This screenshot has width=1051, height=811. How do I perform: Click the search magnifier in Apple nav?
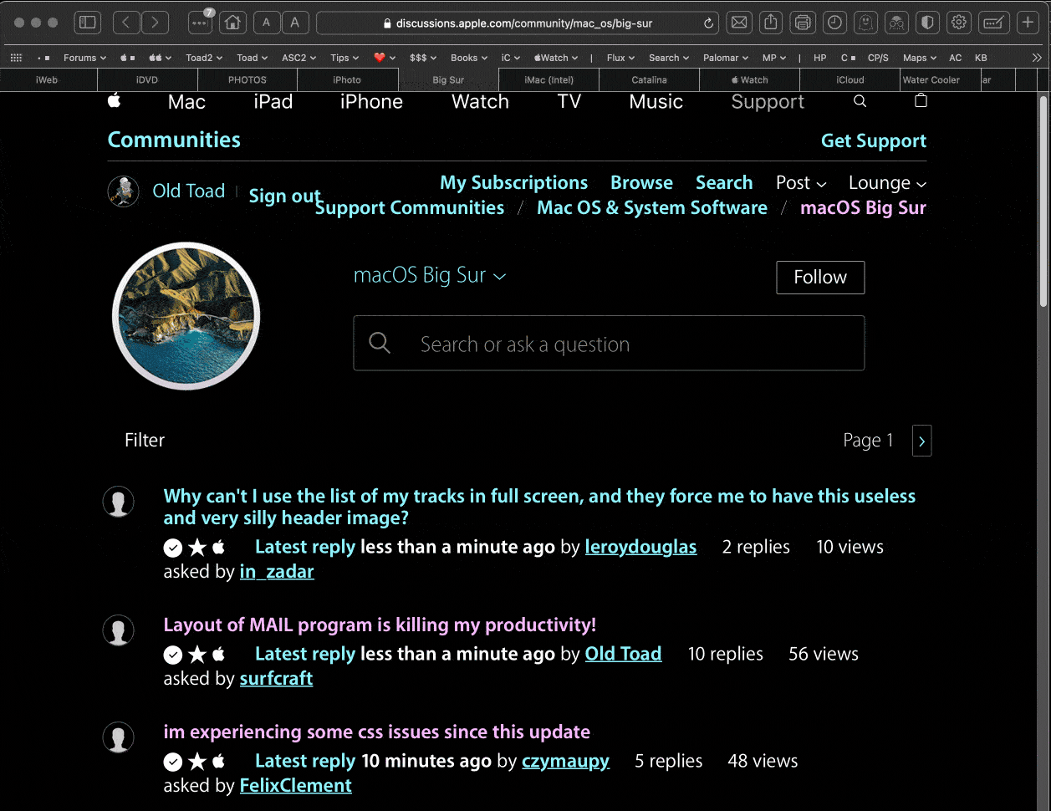coord(860,101)
